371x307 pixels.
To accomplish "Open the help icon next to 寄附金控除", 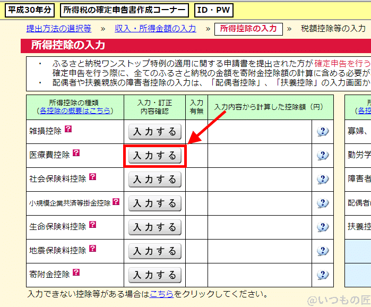I will click(x=76, y=272).
